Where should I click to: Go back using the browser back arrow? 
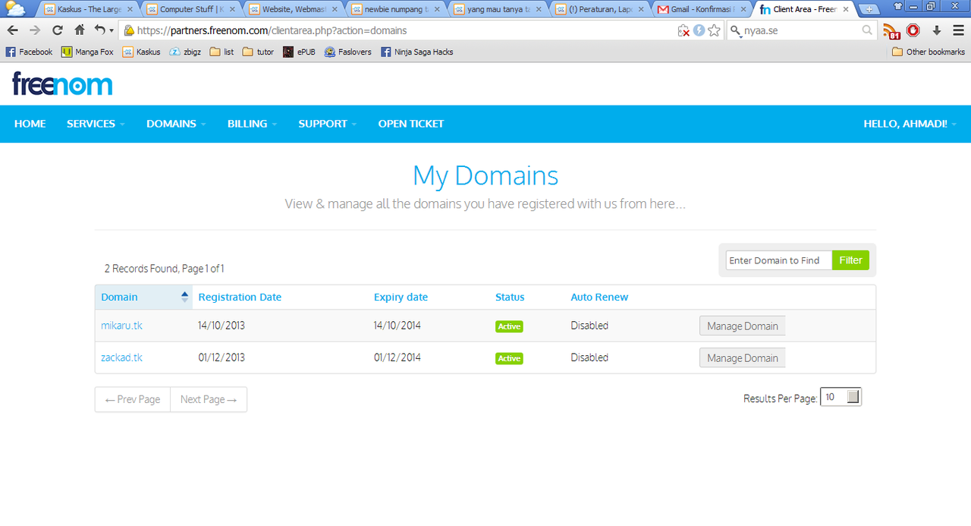pyautogui.click(x=13, y=31)
